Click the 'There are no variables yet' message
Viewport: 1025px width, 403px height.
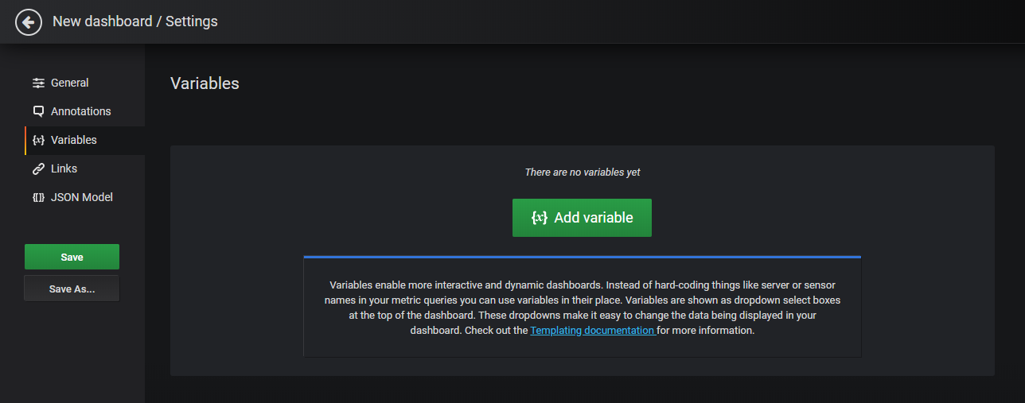coord(583,172)
